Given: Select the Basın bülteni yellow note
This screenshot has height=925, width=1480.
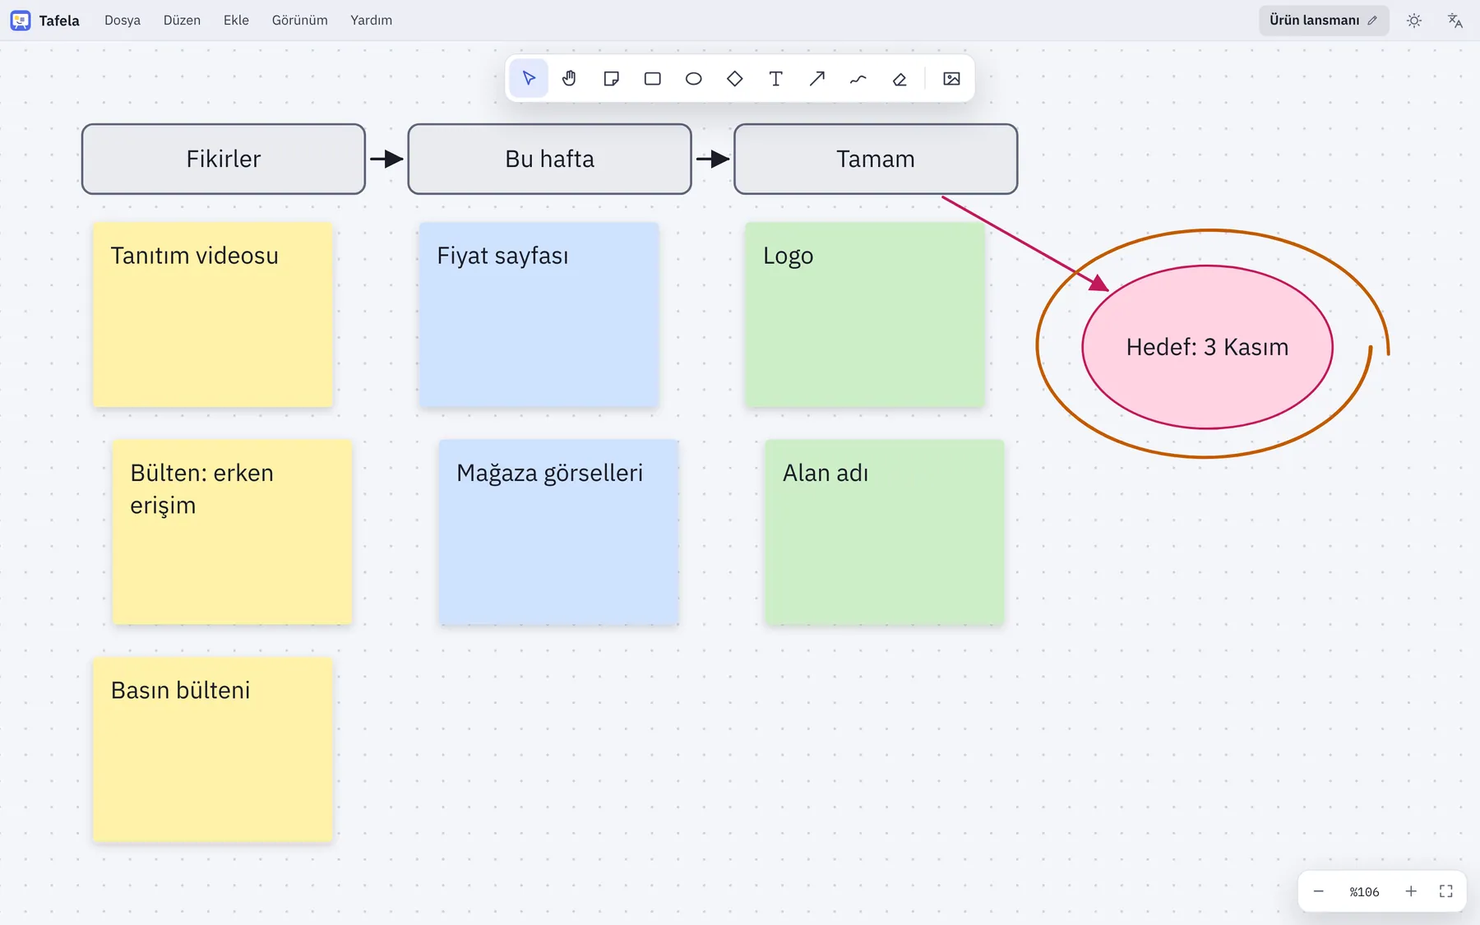Looking at the screenshot, I should 213,749.
